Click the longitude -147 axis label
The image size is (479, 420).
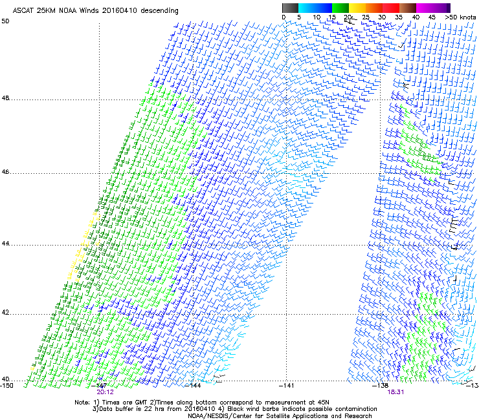pos(100,385)
